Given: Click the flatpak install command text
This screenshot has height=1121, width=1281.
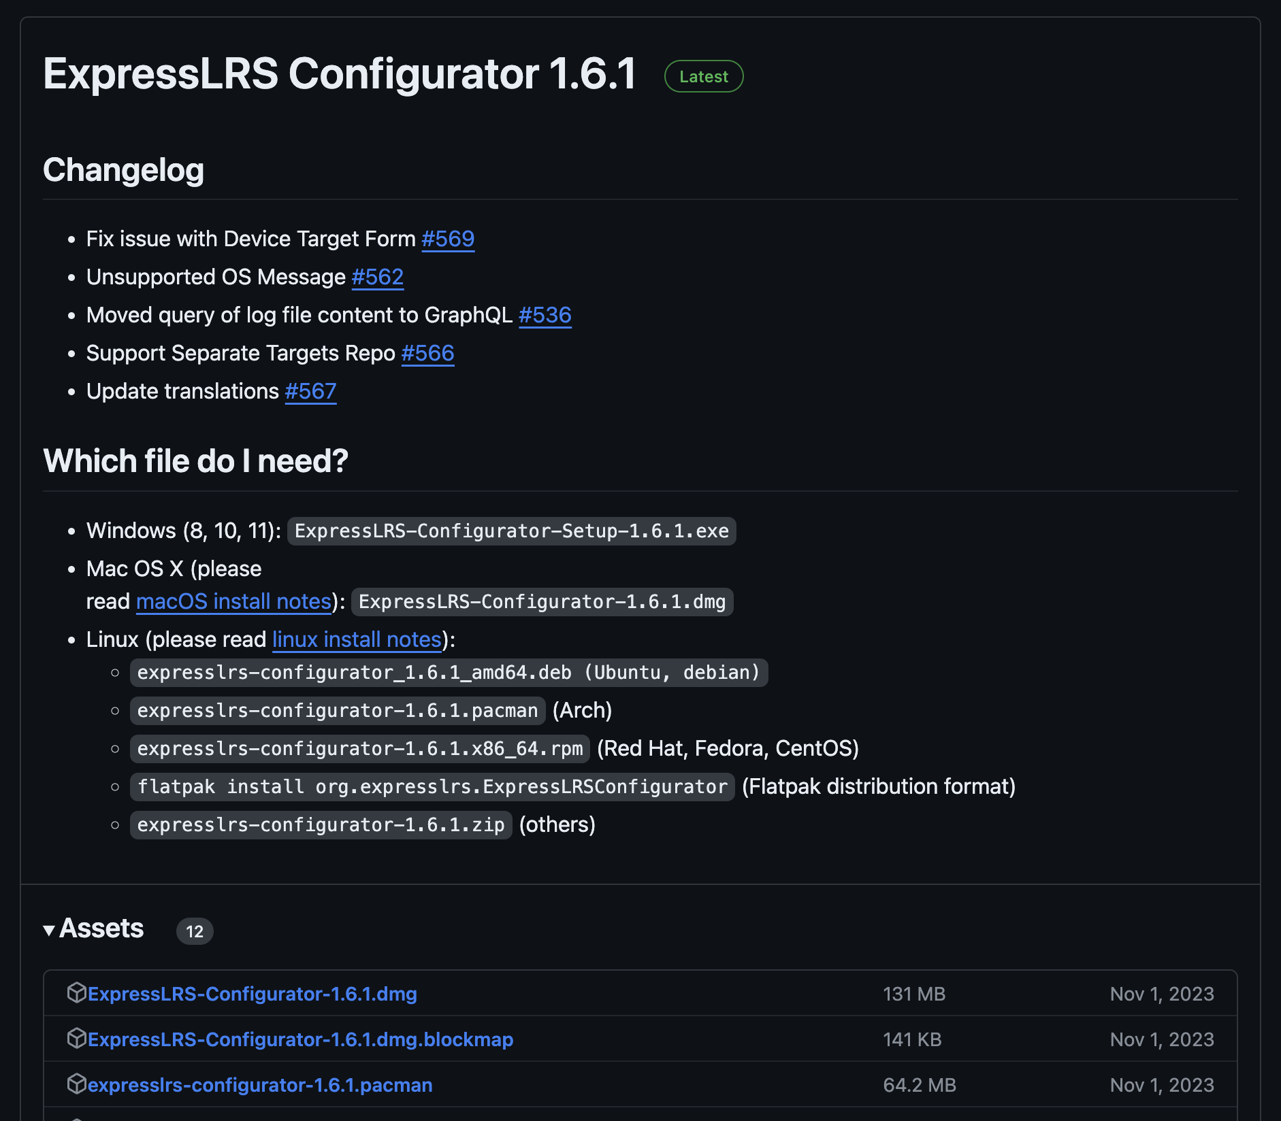Looking at the screenshot, I should (432, 787).
